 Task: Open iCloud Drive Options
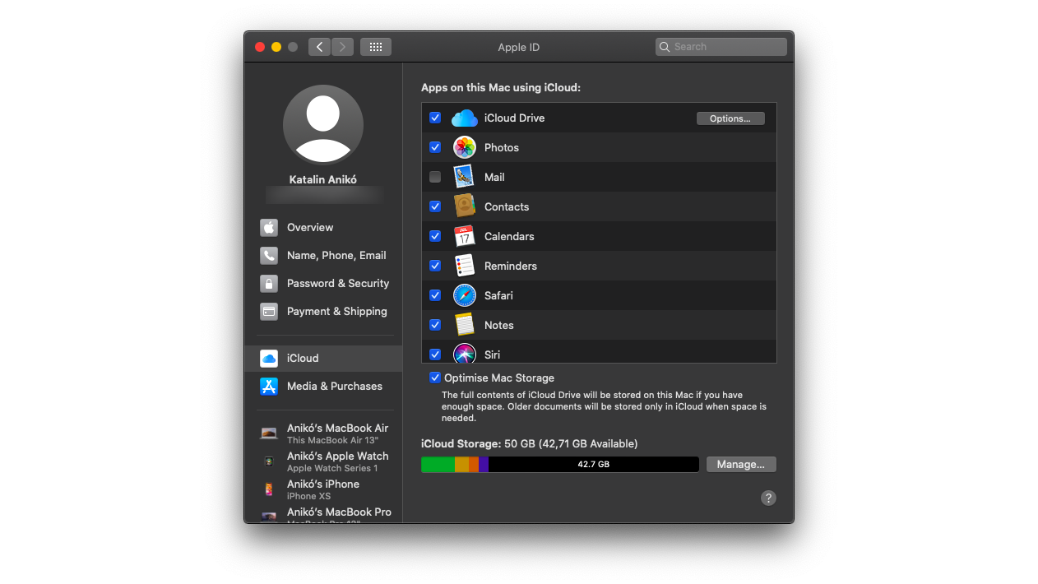pyautogui.click(x=730, y=118)
